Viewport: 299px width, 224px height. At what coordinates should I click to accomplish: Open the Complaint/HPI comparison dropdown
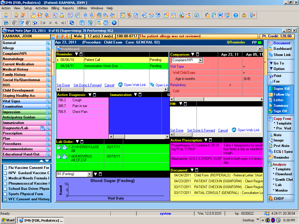[200, 60]
